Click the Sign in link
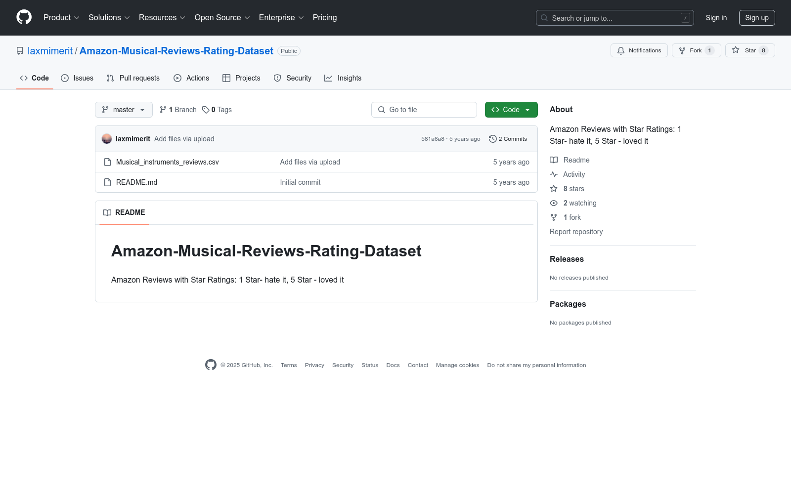This screenshot has width=791, height=494. coord(716,18)
